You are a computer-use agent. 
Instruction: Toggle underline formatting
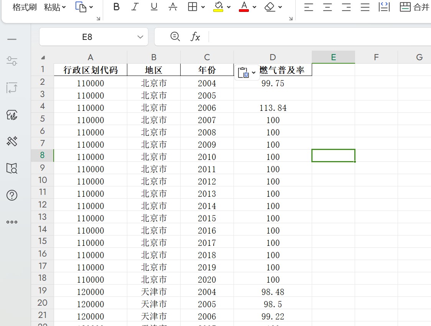154,7
